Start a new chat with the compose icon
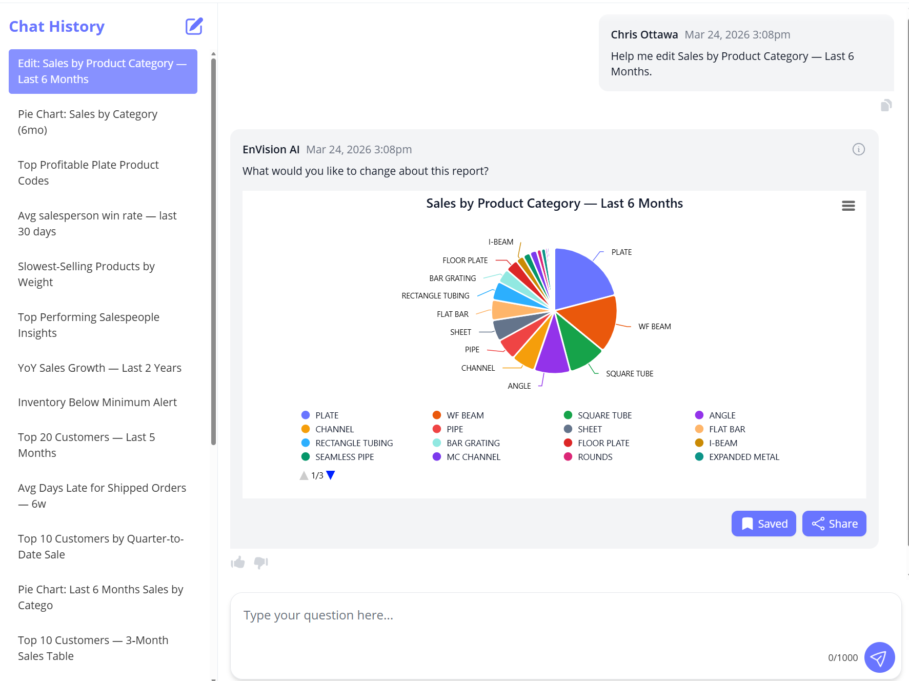909x681 pixels. click(194, 26)
